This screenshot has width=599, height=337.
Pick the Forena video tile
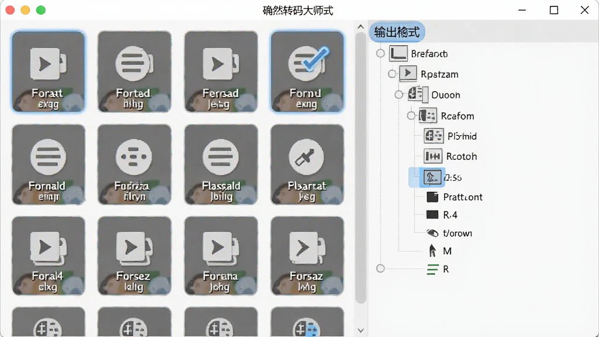[221, 256]
